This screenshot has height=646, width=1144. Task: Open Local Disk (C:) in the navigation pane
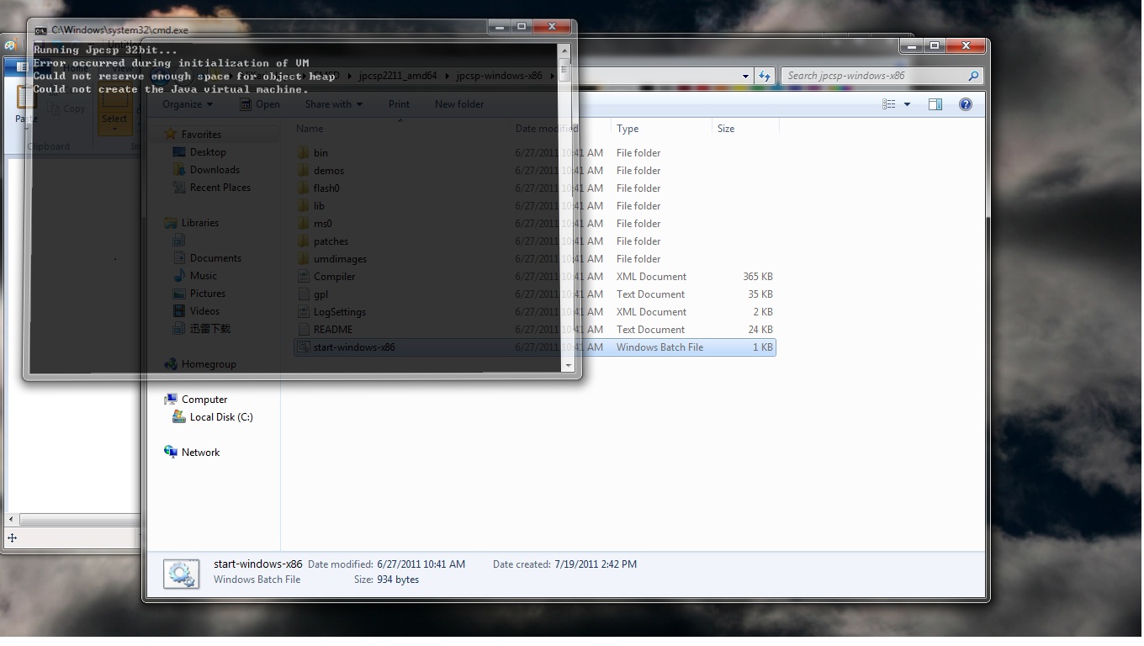coord(221,417)
